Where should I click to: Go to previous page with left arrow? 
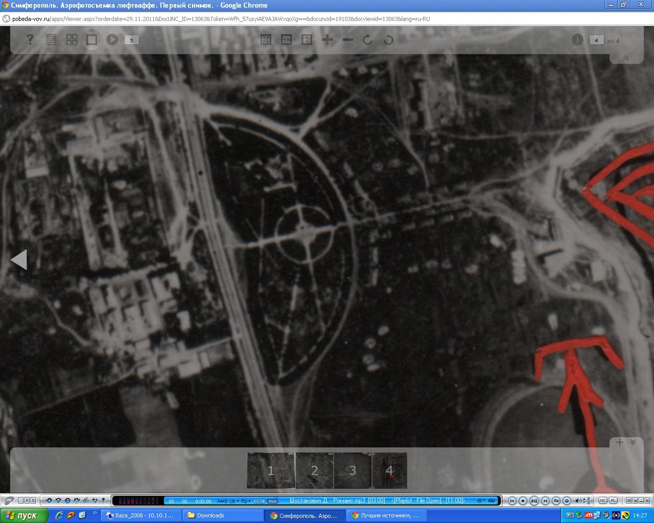coord(19,259)
